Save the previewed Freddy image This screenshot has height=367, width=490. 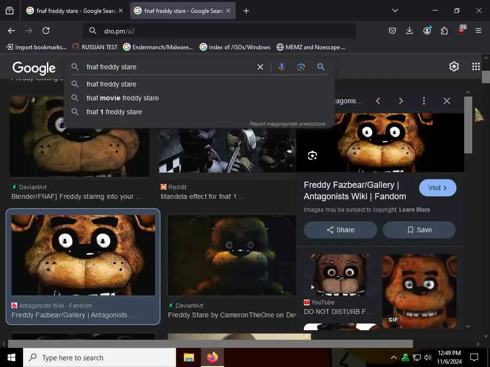tap(419, 230)
